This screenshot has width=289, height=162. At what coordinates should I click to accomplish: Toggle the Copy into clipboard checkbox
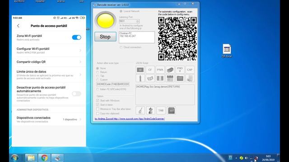98,113
